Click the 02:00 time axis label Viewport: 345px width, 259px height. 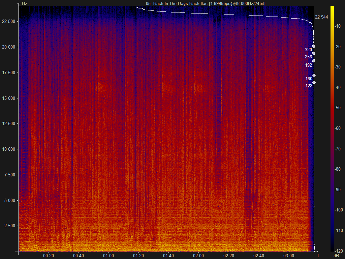(198, 256)
